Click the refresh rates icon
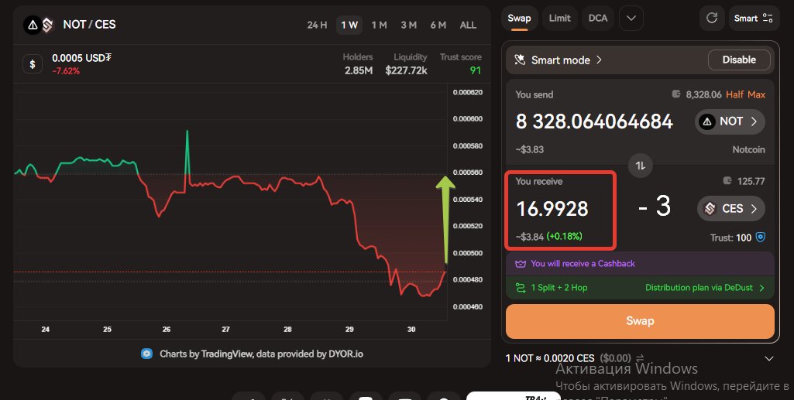Screen dimensions: 794x400 tap(711, 19)
